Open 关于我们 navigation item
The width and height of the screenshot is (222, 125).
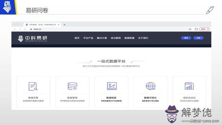(143, 38)
